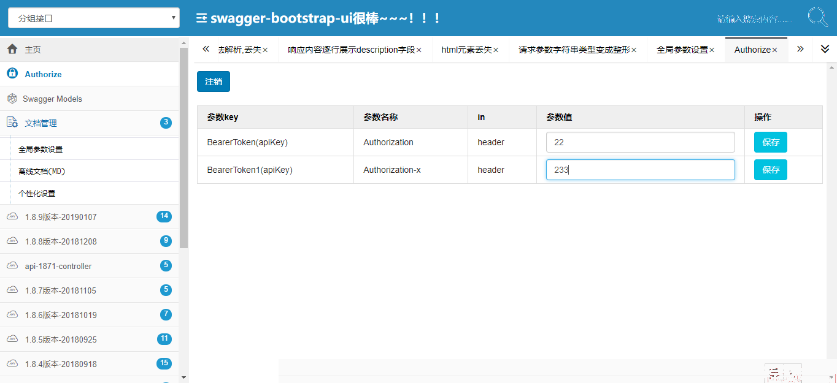
Task: Focus the 参数值 field containing 233
Action: [x=641, y=170]
